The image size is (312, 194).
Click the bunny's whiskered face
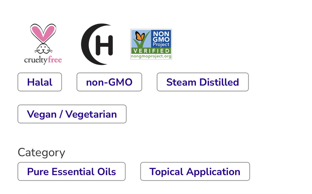pos(43,49)
